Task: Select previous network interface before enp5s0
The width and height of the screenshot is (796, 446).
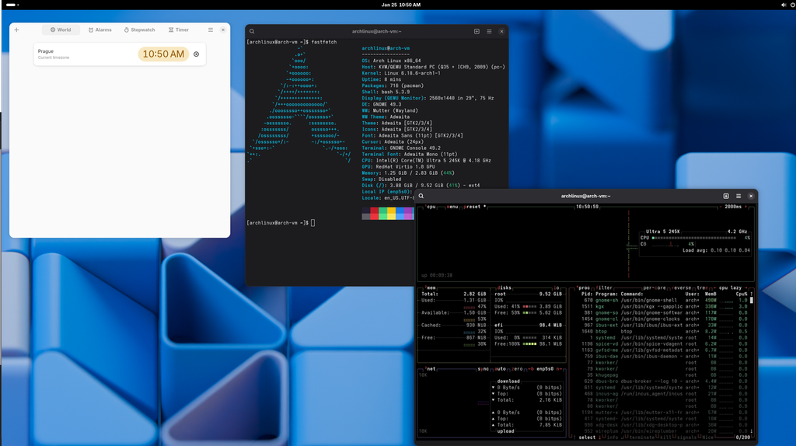Action: 530,369
